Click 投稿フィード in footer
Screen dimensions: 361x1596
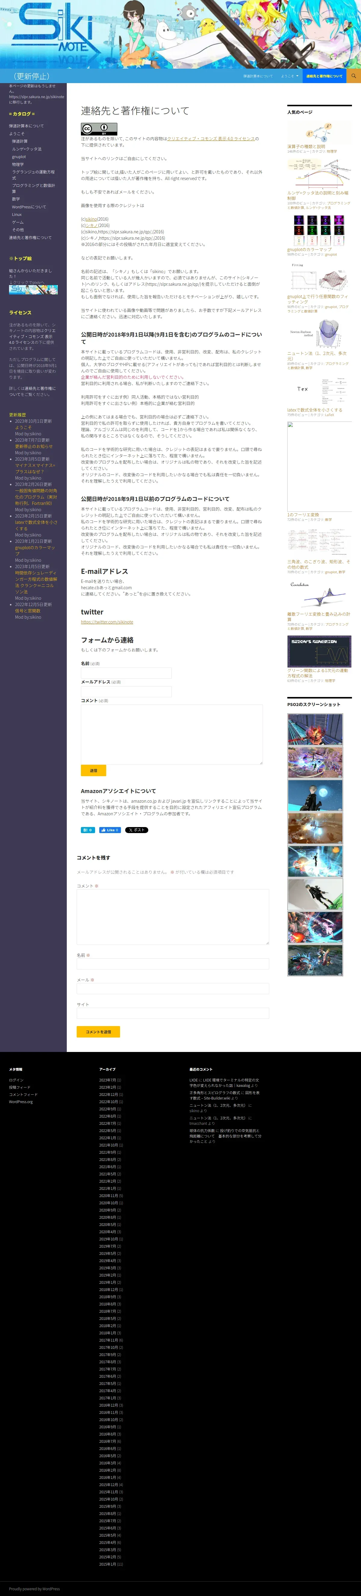[19, 1087]
